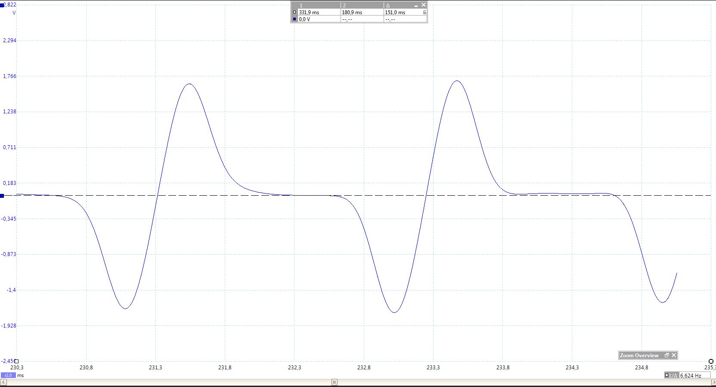Select the 331,9 ms ruler 1 value
The image size is (716, 387).
(x=309, y=12)
